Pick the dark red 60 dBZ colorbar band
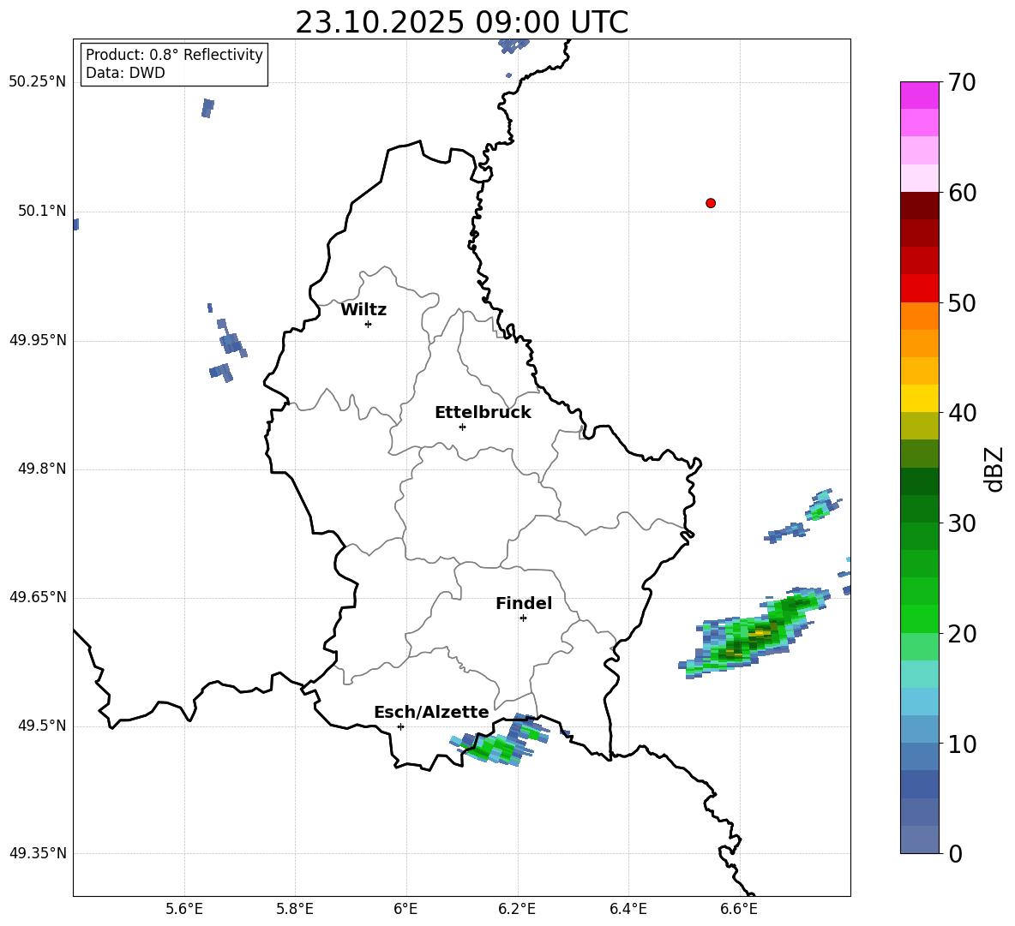The width and height of the screenshot is (1015, 926). coord(919,206)
